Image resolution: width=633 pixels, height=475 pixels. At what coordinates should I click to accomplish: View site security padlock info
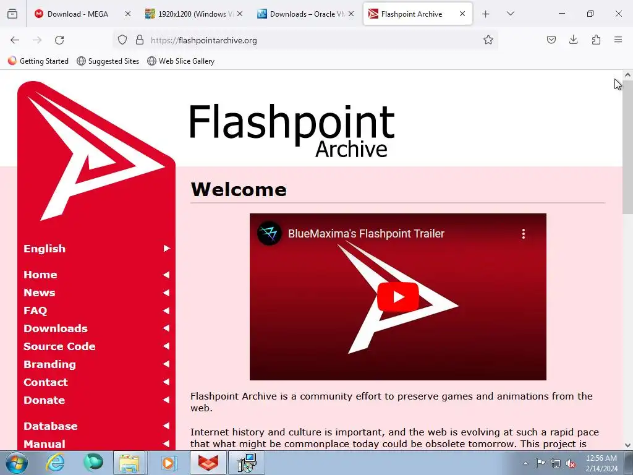(x=140, y=40)
